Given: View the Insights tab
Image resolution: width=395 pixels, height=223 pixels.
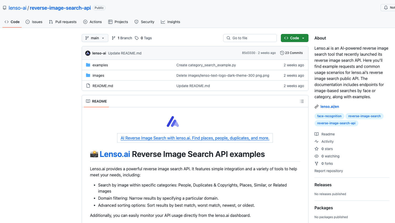Looking at the screenshot, I should [170, 22].
